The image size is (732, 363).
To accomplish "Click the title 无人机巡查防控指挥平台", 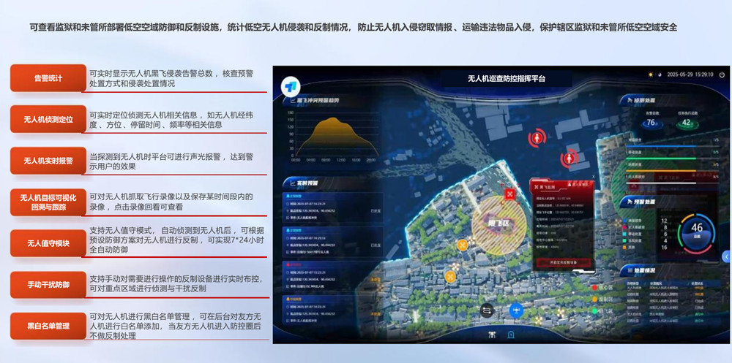I will tap(507, 79).
